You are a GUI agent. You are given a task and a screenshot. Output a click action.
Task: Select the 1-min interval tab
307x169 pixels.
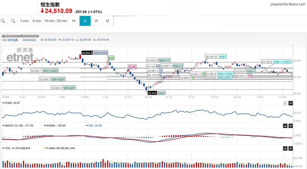24,21
